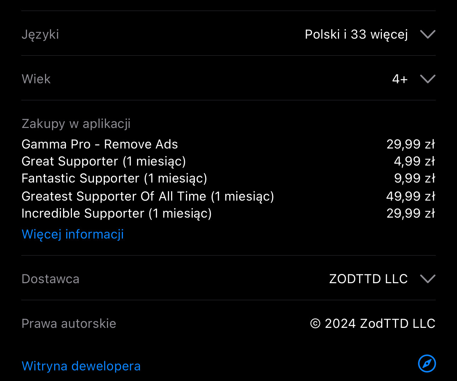
Task: Click the Zakupy w aplikacji heading
Action: [x=76, y=124]
